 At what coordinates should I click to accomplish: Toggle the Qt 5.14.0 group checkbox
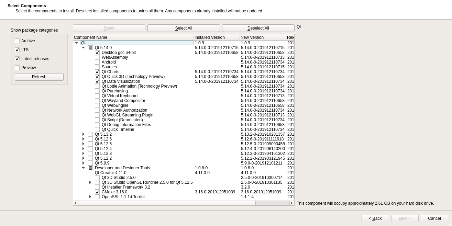[x=90, y=48]
